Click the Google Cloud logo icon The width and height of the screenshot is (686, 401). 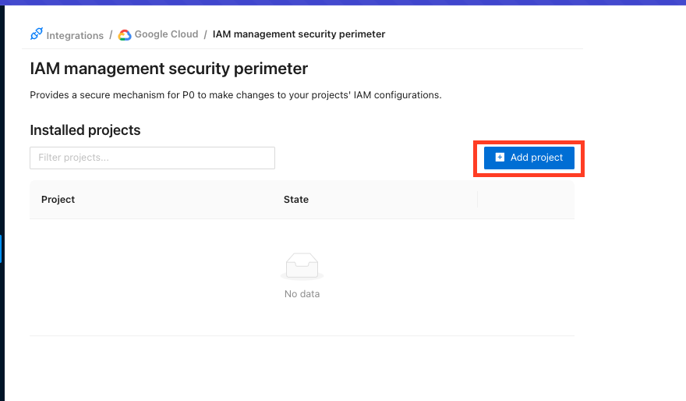pyautogui.click(x=125, y=34)
